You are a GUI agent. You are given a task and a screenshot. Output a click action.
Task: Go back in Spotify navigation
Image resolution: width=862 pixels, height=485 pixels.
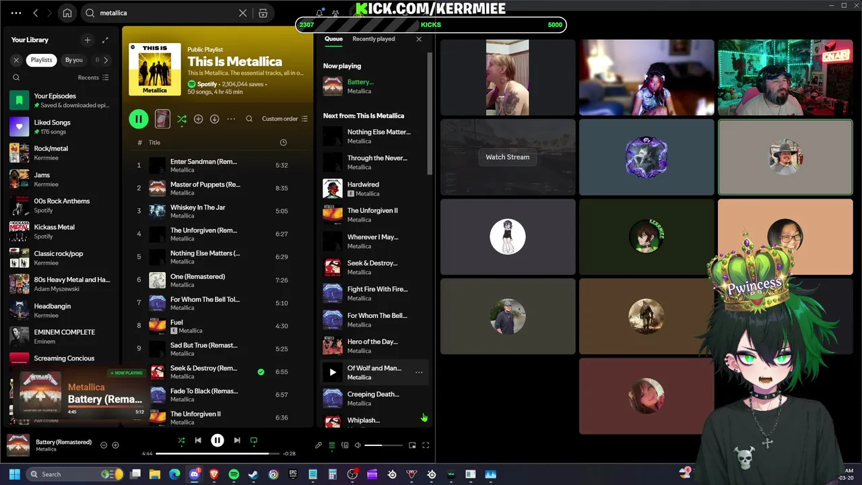36,13
